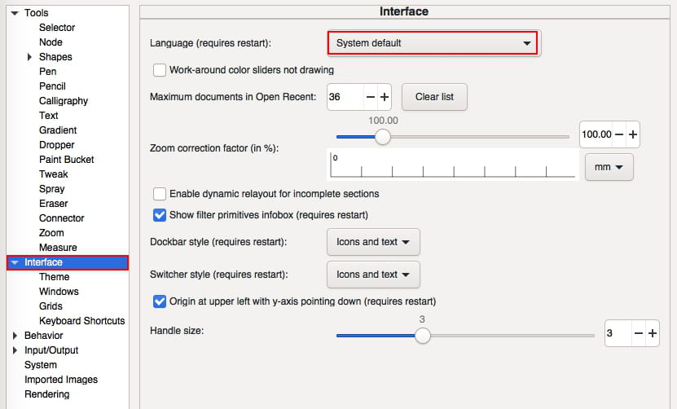Click the Clear list button

(434, 97)
